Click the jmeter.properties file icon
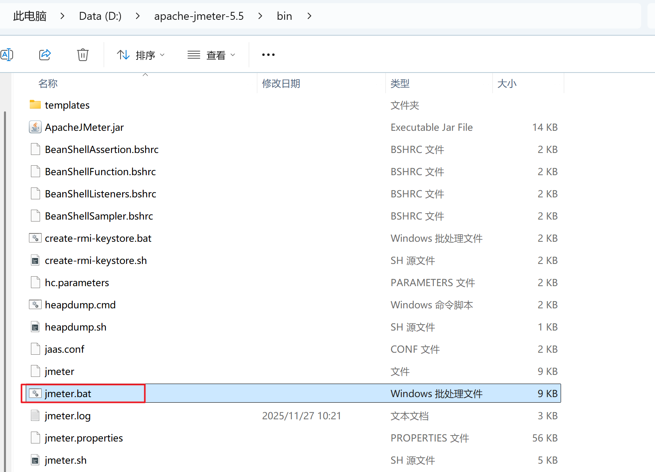The width and height of the screenshot is (655, 472). click(x=35, y=438)
